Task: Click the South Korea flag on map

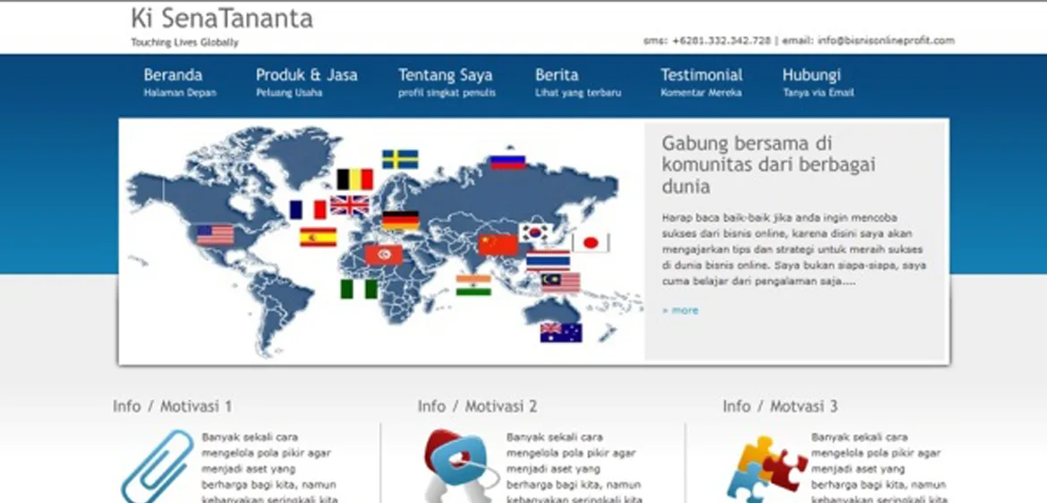Action: coord(537,232)
